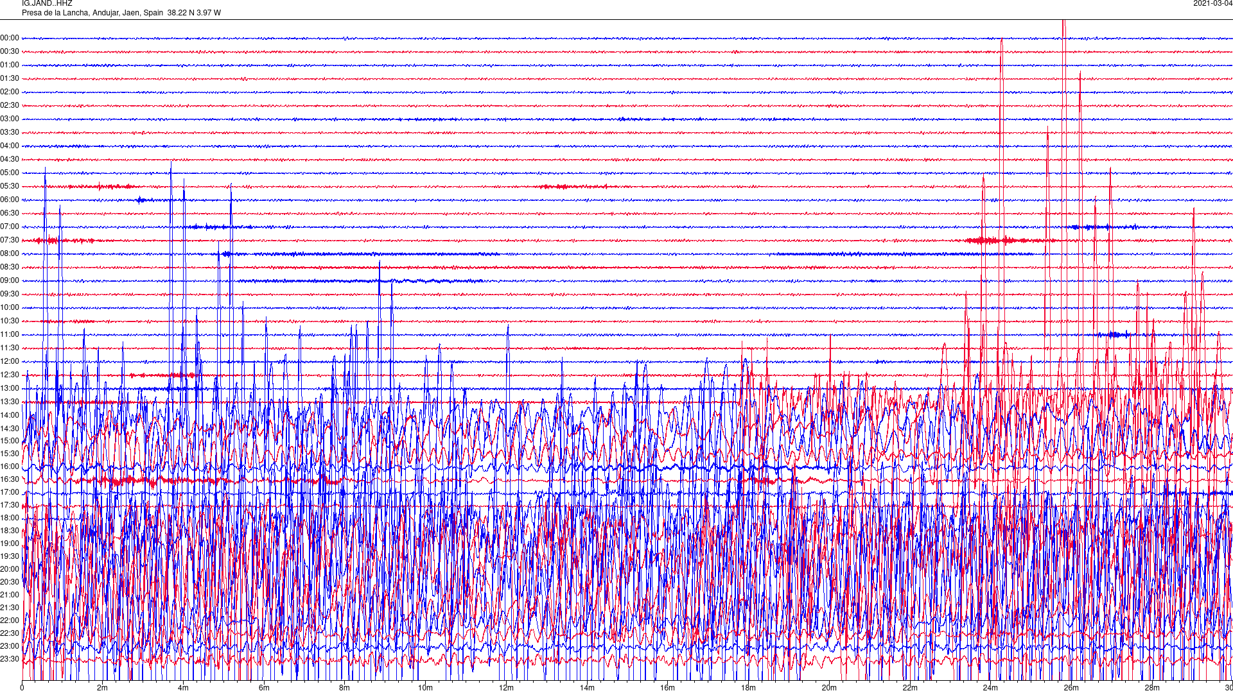Select the 16:00 time row label
1233x693 pixels.
coord(10,467)
